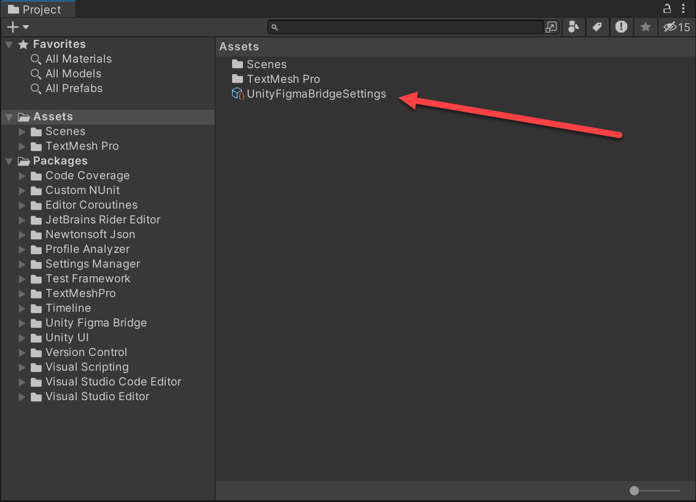This screenshot has width=696, height=502.
Task: Expand the JetBrains Rider Editor package
Action: coord(21,220)
